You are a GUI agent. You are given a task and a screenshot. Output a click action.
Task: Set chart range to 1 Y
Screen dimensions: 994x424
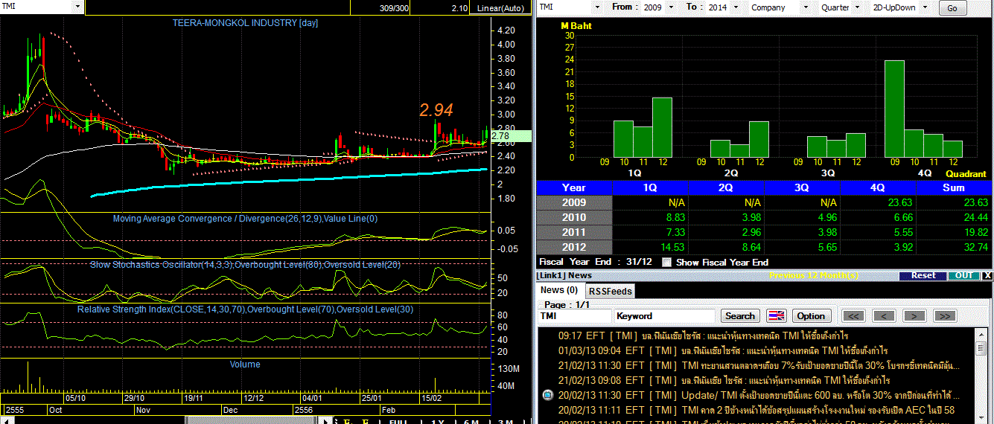[x=437, y=421]
